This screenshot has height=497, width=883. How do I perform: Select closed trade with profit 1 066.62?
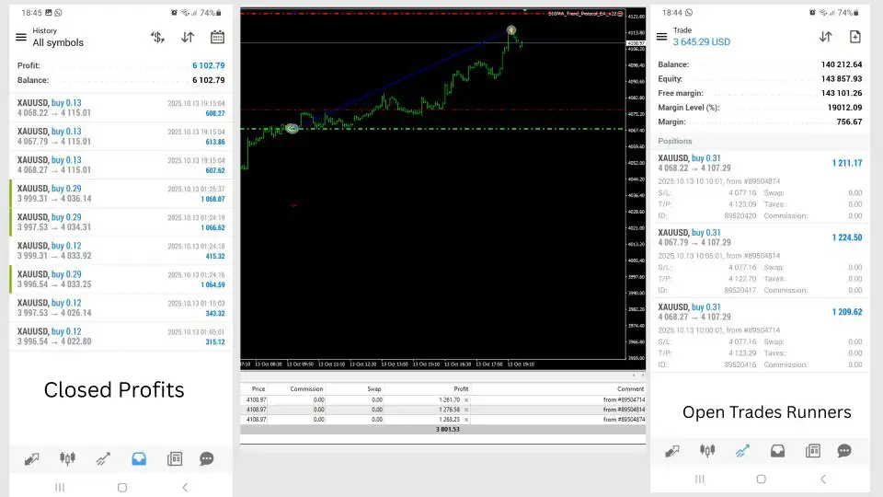121,222
